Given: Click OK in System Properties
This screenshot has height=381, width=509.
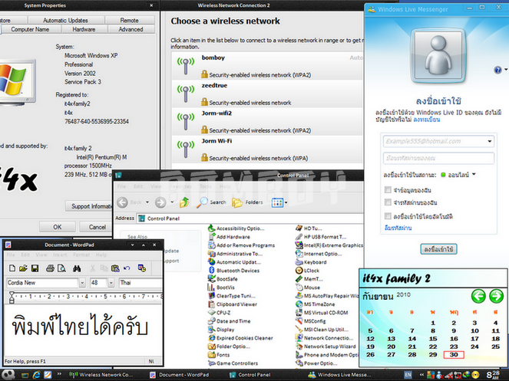Looking at the screenshot, I should coord(58,227).
